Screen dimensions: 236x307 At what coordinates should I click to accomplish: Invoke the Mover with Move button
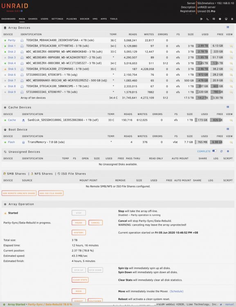click(x=79, y=291)
